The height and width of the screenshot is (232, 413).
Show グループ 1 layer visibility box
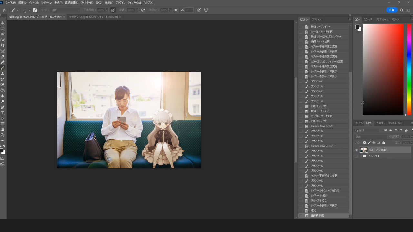(x=357, y=156)
